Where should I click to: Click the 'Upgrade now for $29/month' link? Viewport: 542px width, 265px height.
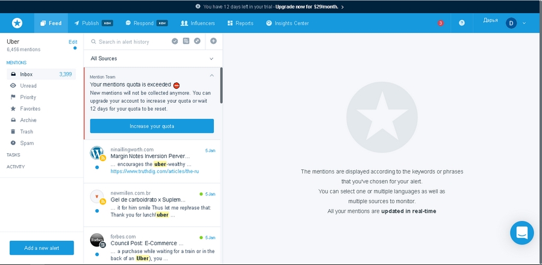(x=307, y=7)
